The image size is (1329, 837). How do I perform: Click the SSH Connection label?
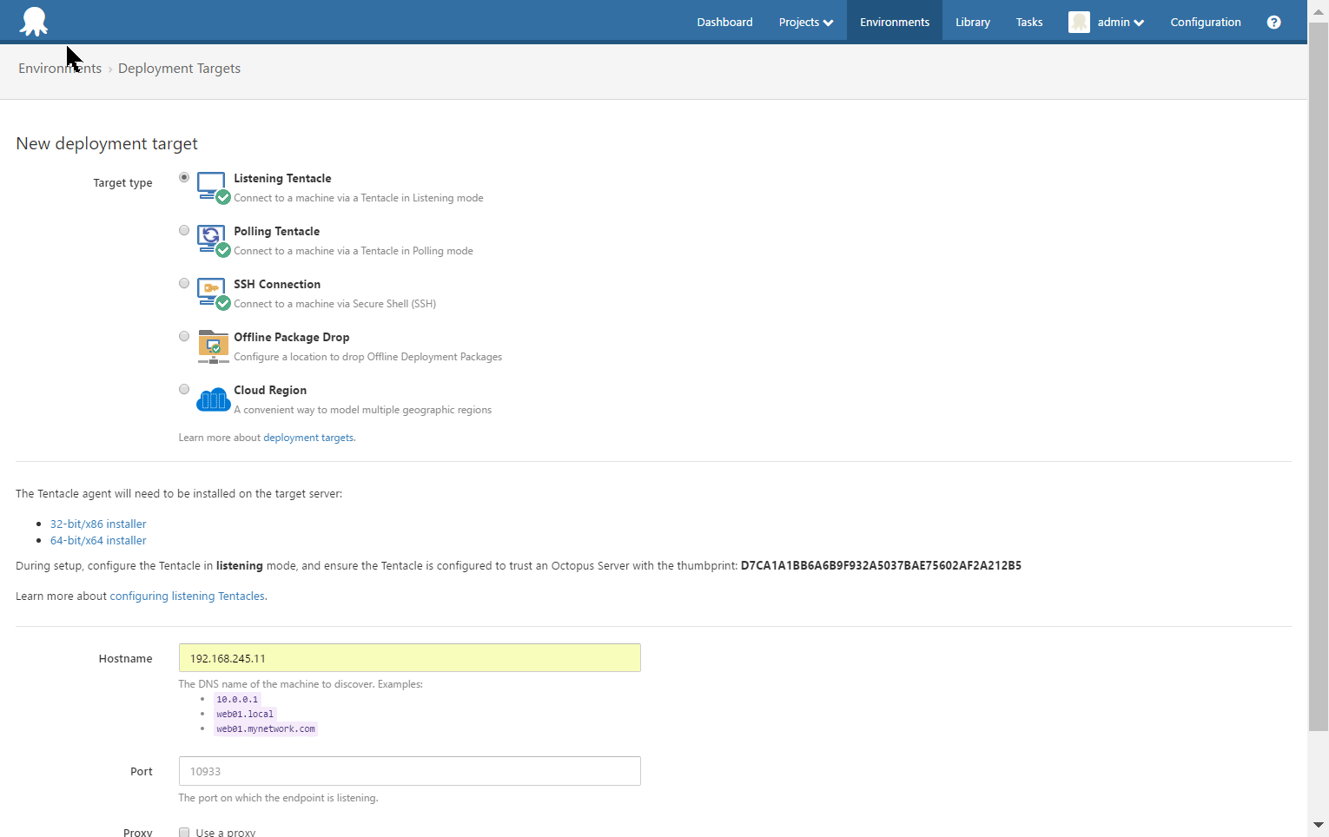(x=277, y=284)
